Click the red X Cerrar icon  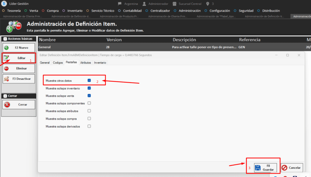pos(7,105)
